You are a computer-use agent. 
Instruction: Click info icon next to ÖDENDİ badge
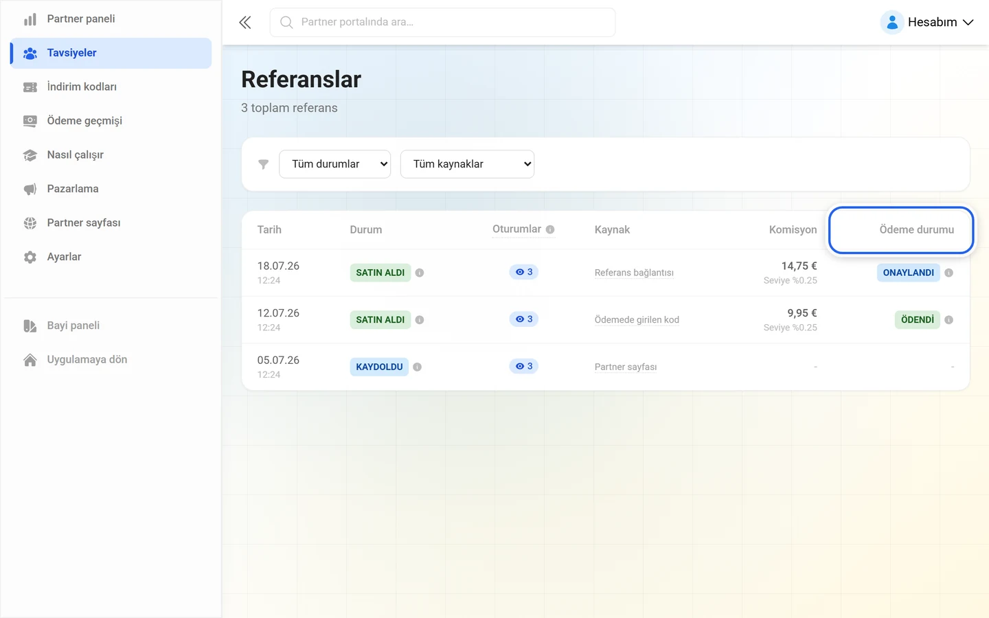[x=949, y=320]
